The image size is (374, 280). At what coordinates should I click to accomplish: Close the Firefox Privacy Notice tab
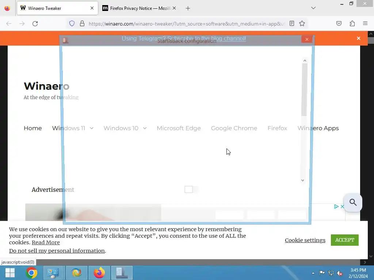coord(174,8)
